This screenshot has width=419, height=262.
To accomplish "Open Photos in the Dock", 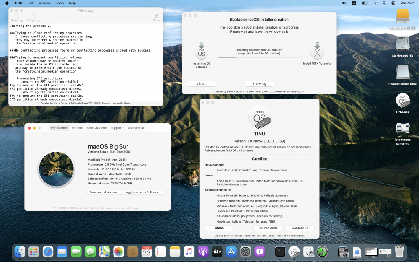I will tap(119, 252).
